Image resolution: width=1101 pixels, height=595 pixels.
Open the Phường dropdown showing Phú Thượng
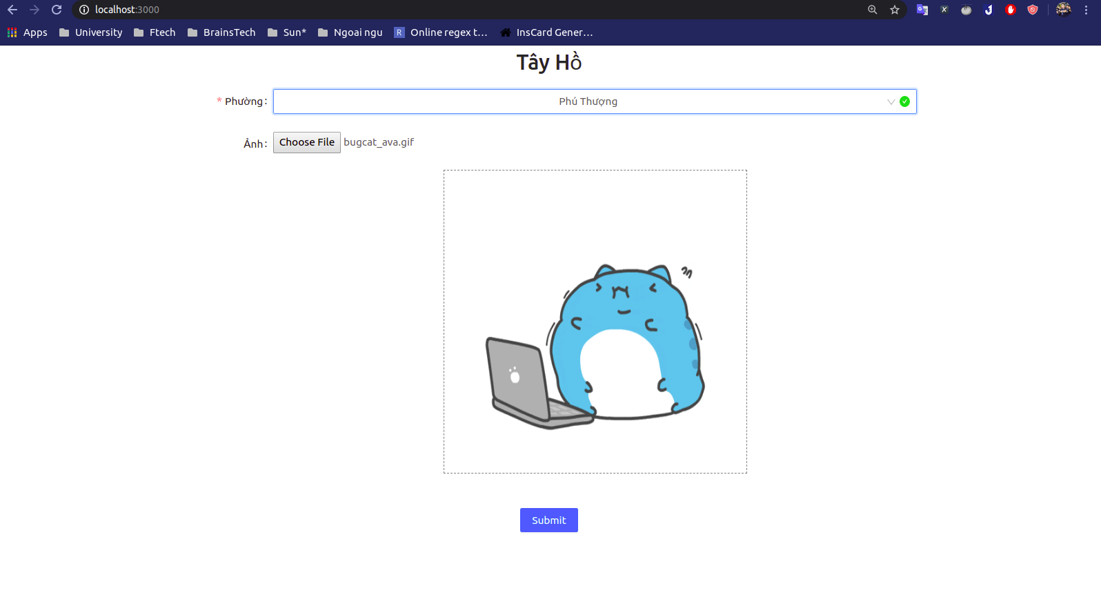(x=595, y=101)
